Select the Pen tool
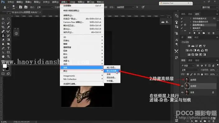The image size is (219, 123). pyautogui.click(x=3, y=48)
